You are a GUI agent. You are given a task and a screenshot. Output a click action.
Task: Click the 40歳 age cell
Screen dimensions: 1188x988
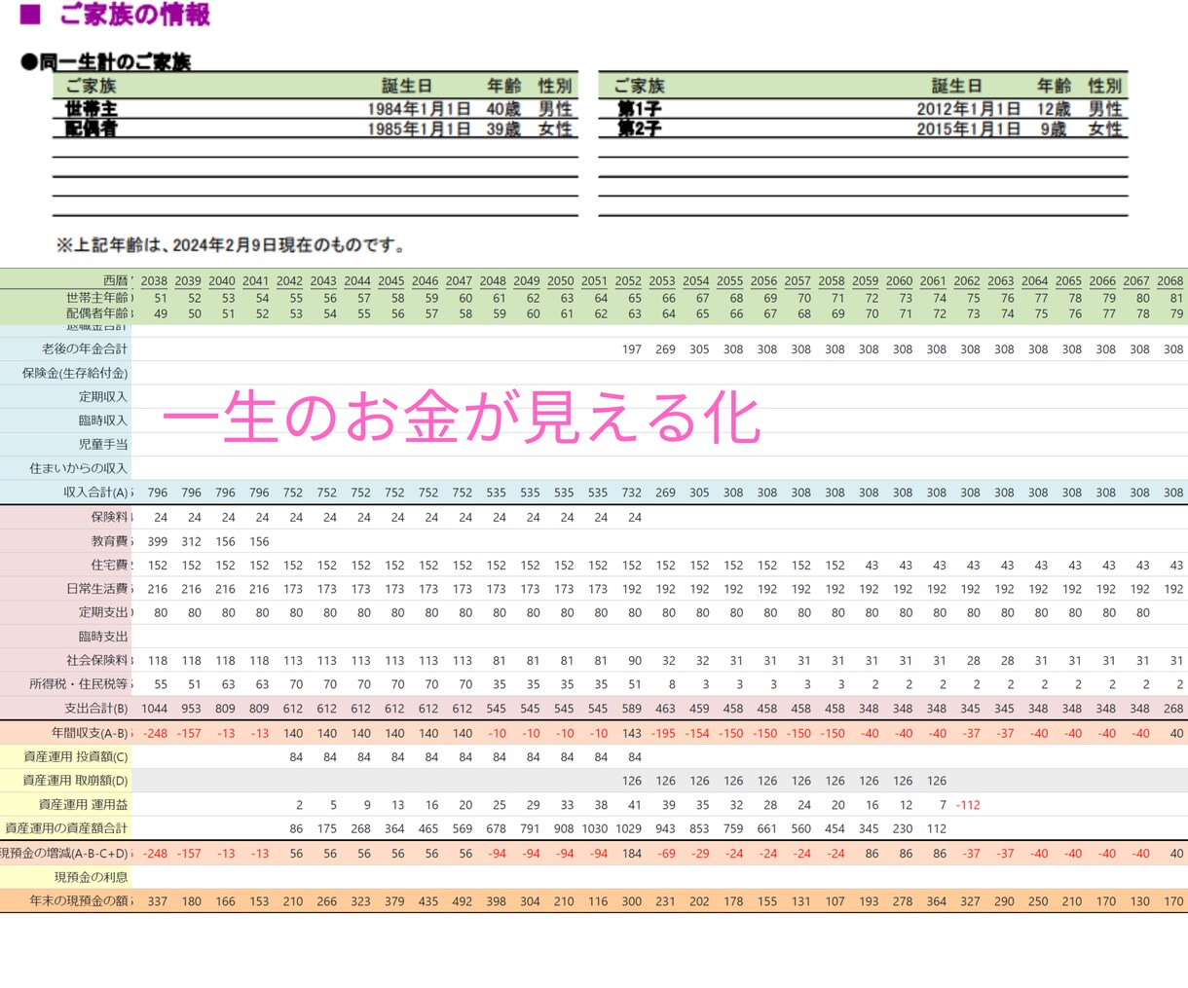tap(503, 109)
